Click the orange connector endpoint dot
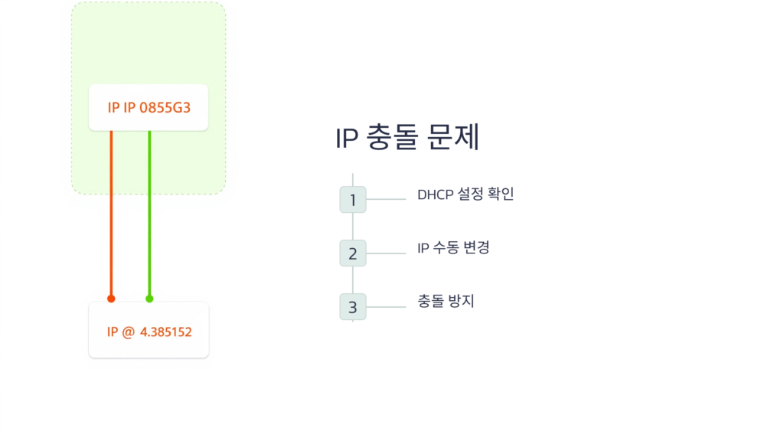This screenshot has height=441, width=784. pyautogui.click(x=111, y=299)
